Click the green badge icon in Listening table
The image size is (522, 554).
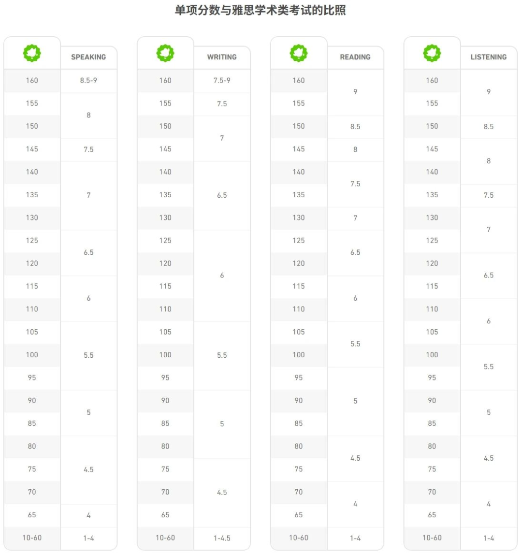pyautogui.click(x=432, y=53)
